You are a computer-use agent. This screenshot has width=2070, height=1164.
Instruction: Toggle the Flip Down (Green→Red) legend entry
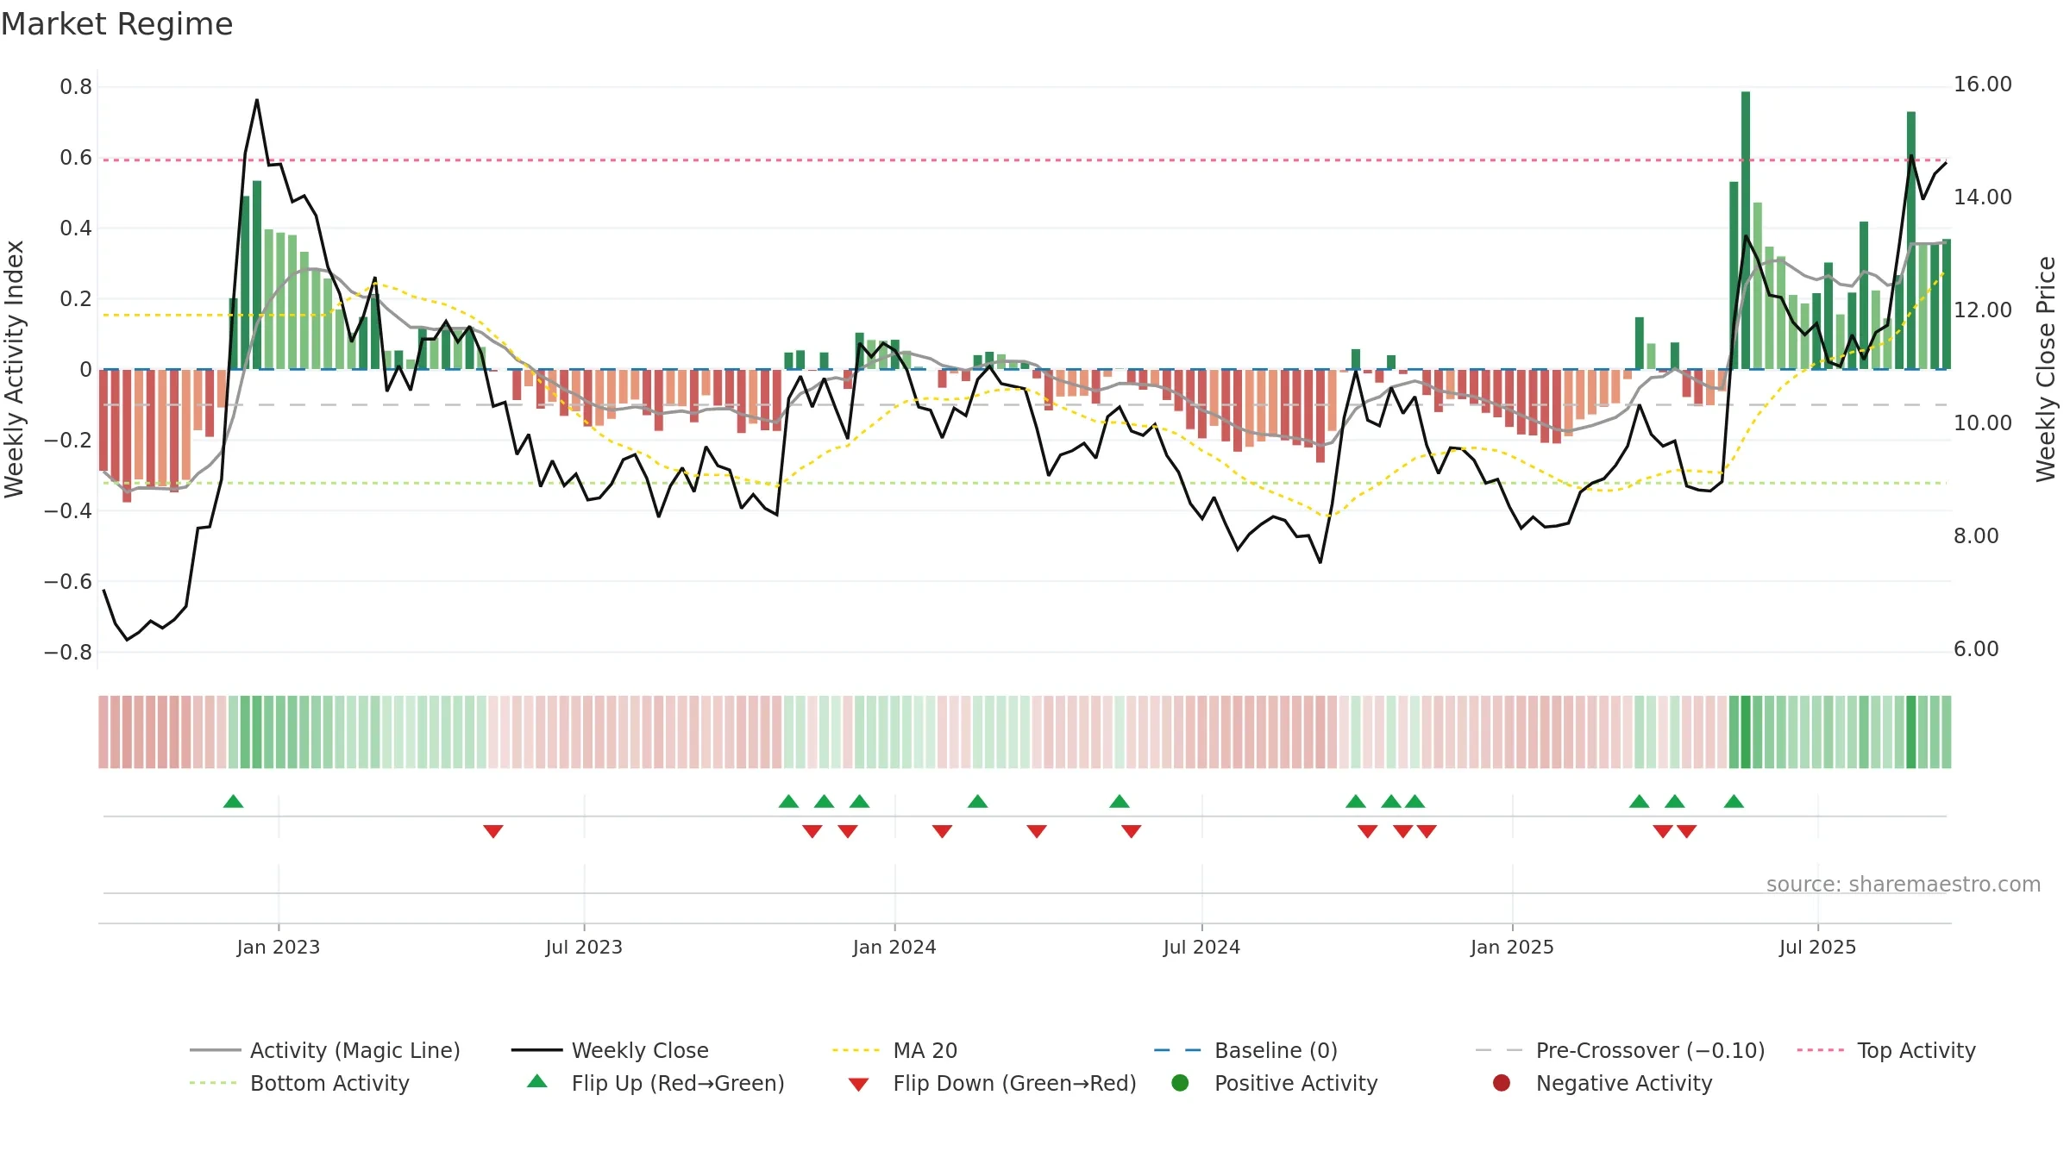[992, 1083]
